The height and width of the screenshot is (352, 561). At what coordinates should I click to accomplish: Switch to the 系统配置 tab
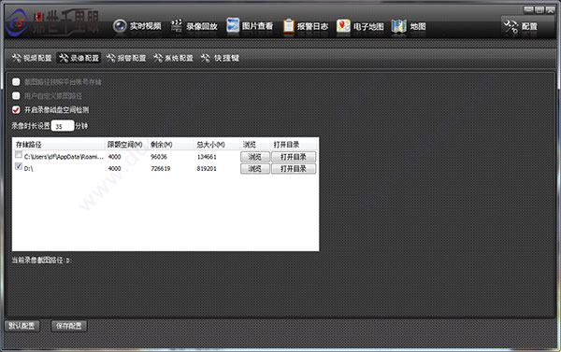pyautogui.click(x=174, y=58)
